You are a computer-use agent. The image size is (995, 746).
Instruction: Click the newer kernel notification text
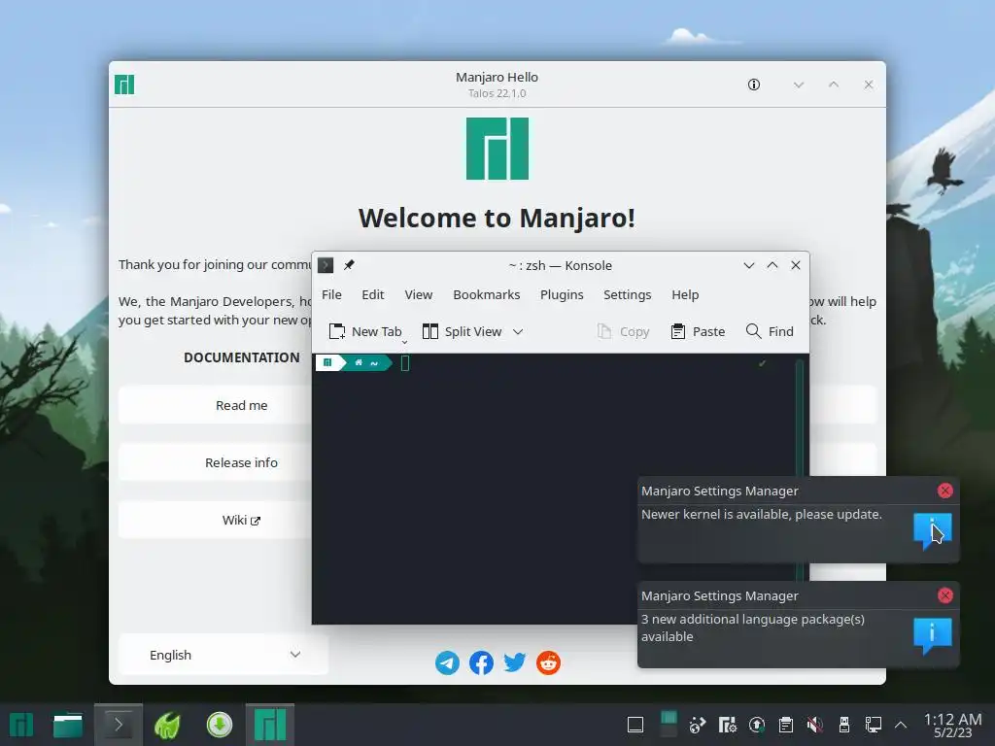762,515
